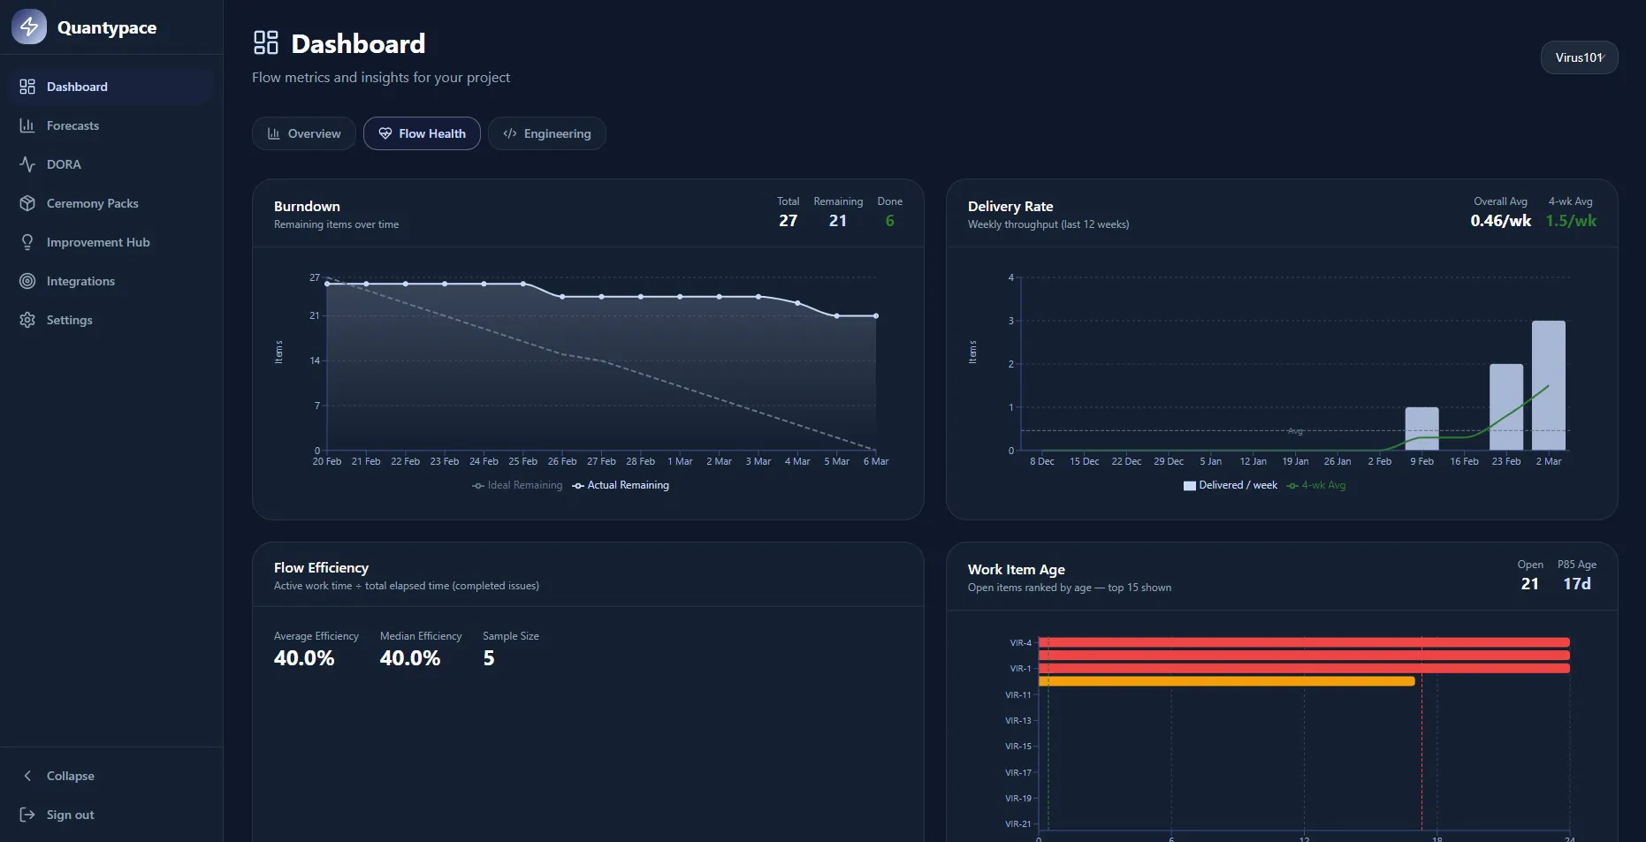Click the 8 Dec delivery axis label
This screenshot has height=842, width=1646.
(1042, 461)
